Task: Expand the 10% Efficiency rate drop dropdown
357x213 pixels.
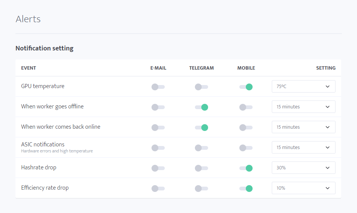Action: tap(303, 188)
